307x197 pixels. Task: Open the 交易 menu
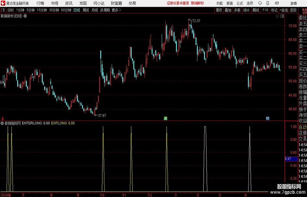[x=132, y=3]
